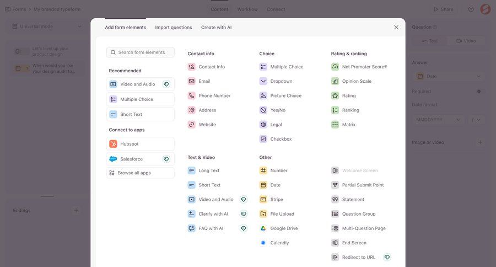Focus the Search form elements field
This screenshot has height=267, width=496.
[x=141, y=52]
